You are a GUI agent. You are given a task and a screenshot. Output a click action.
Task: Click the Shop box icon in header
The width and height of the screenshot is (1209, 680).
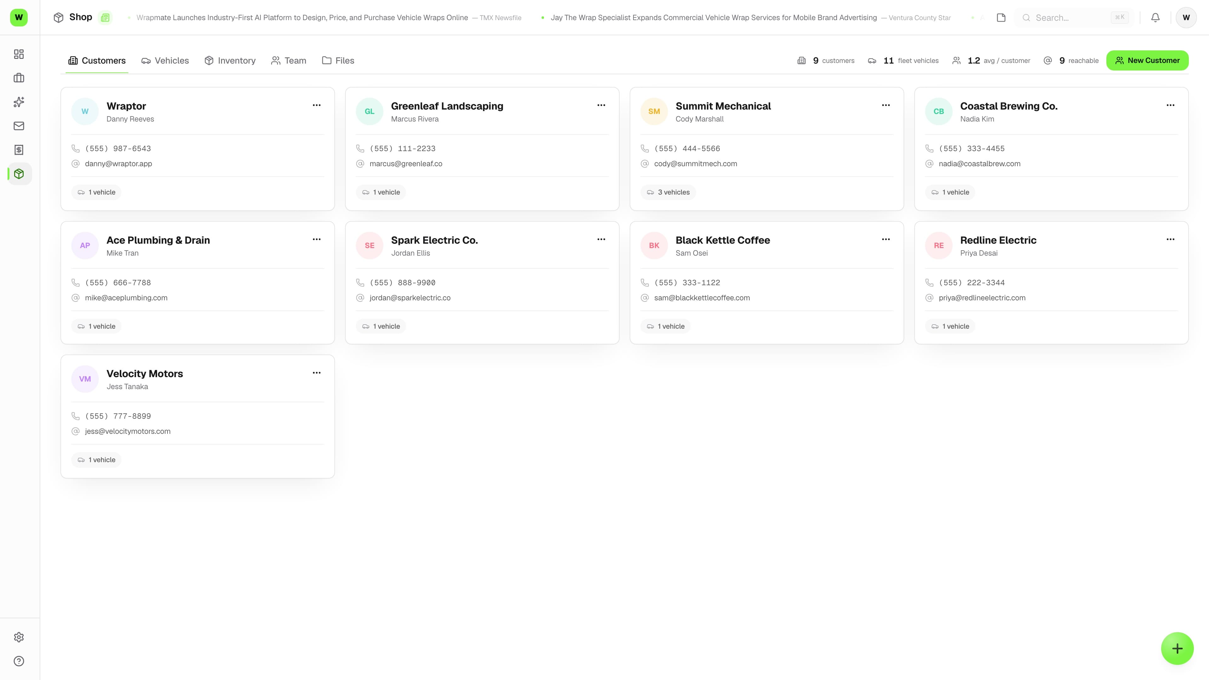click(59, 17)
